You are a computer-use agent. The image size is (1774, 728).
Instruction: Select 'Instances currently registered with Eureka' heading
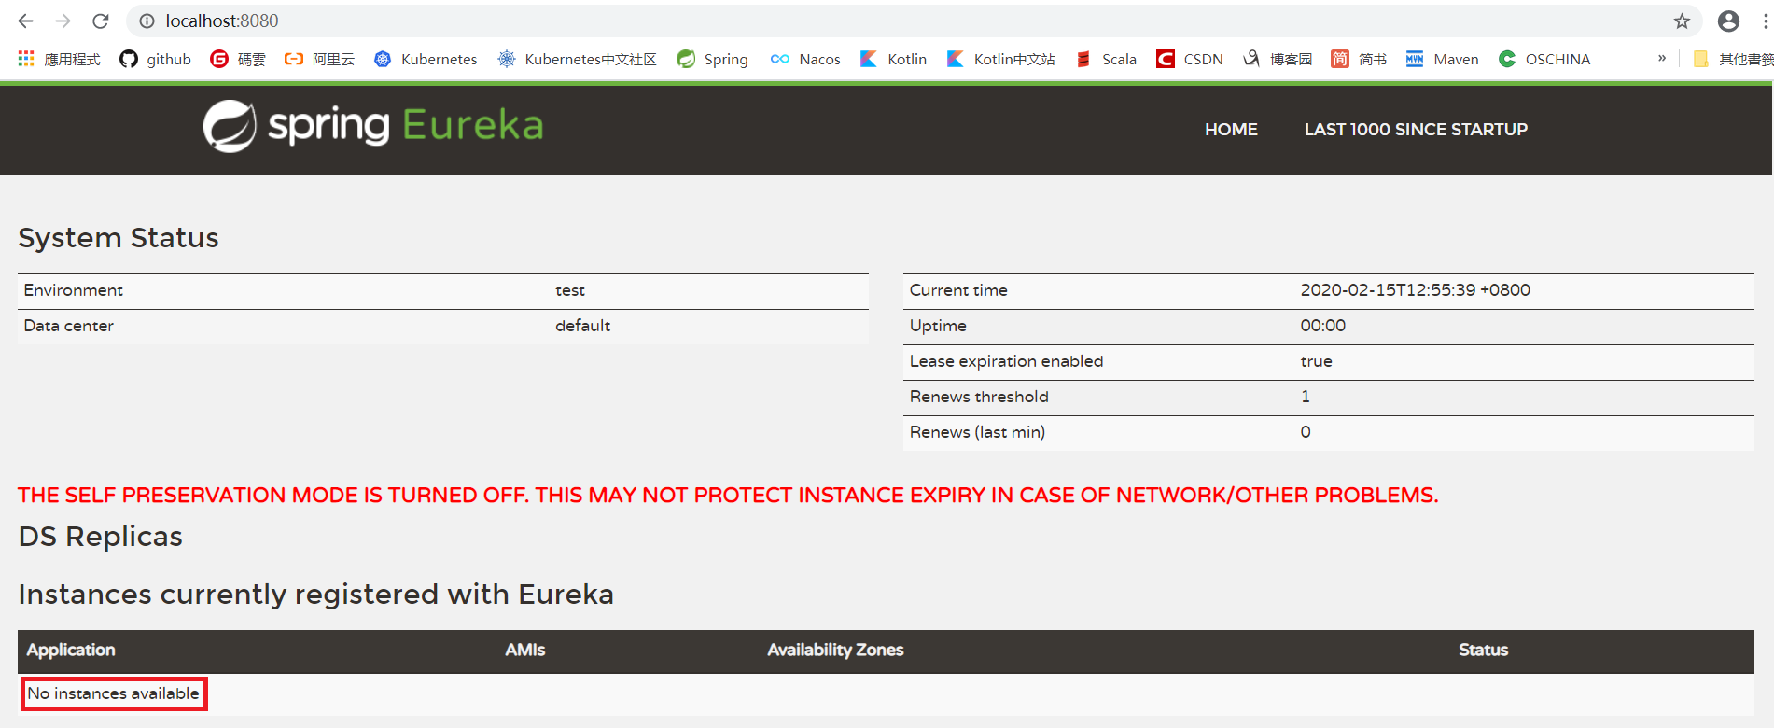click(316, 595)
